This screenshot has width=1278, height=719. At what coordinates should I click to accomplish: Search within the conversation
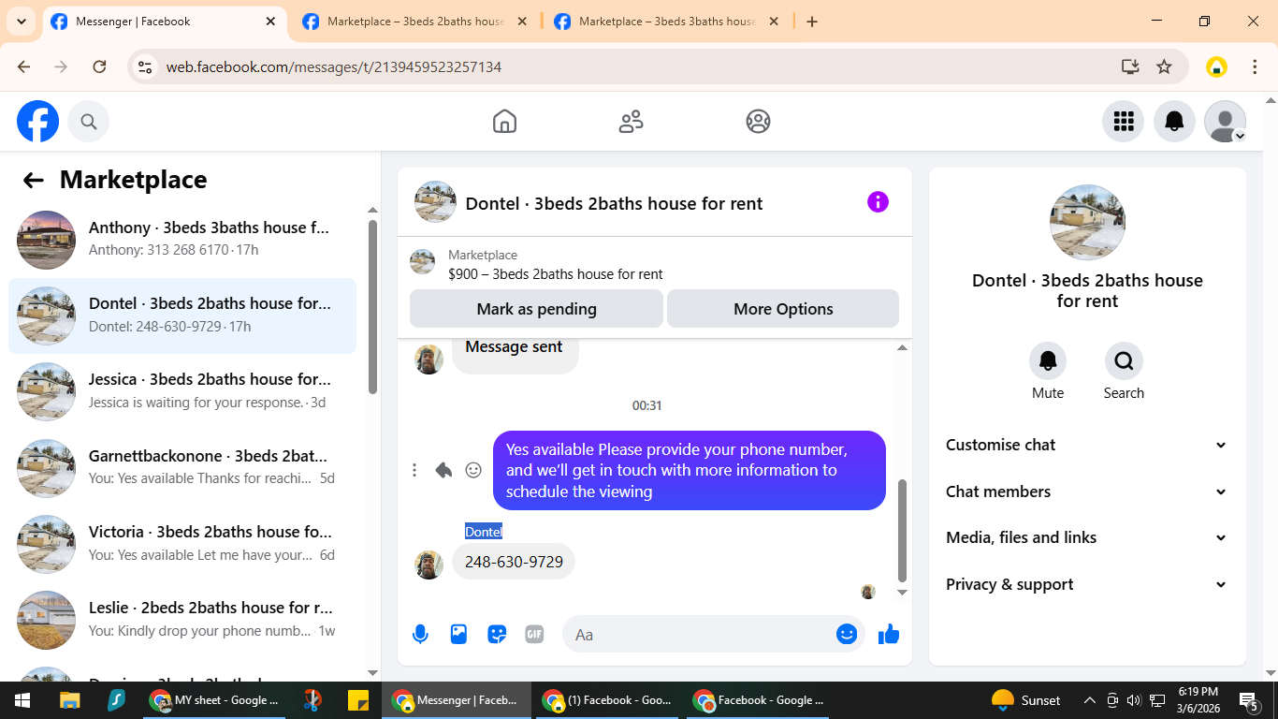point(1124,360)
